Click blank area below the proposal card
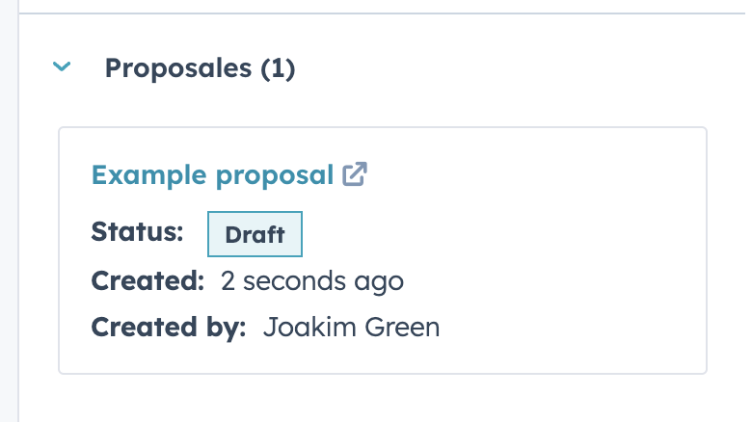The width and height of the screenshot is (752, 422). click(x=386, y=397)
